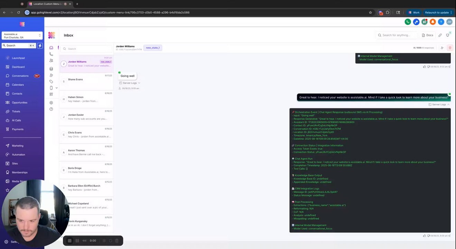The image size is (456, 249).
Task: Open the megaphone announcements icon
Action: pyautogui.click(x=425, y=22)
